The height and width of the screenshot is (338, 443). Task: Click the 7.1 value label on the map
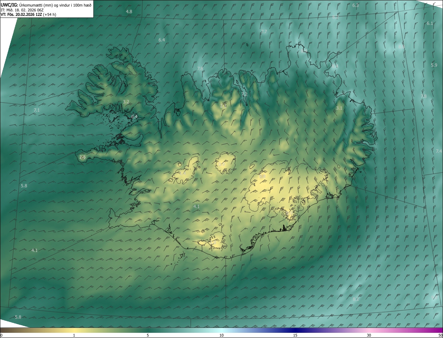[37, 110]
